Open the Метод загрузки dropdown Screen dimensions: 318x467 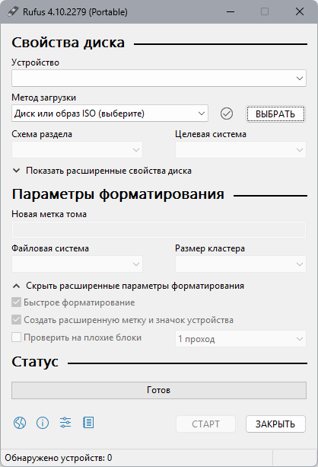(x=110, y=114)
